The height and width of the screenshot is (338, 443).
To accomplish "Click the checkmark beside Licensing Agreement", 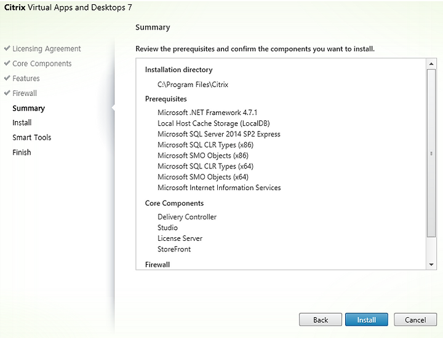I will (7, 49).
